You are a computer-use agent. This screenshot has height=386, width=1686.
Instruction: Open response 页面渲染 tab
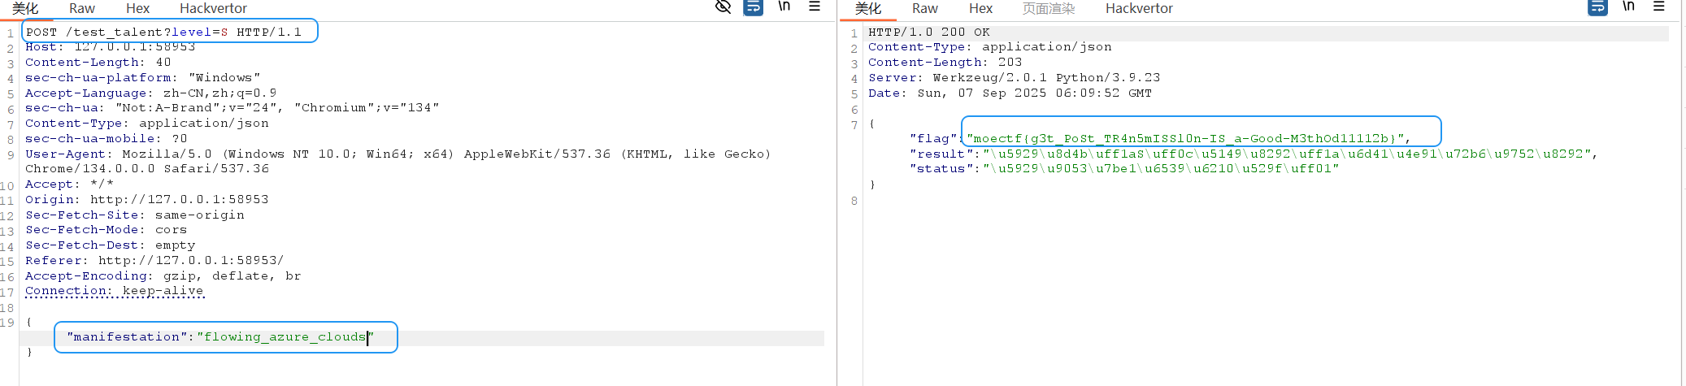click(1049, 8)
